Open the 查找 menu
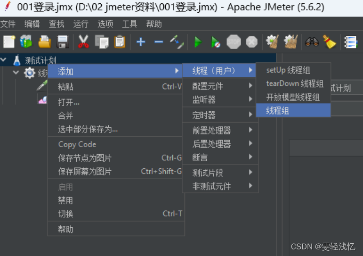The width and height of the screenshot is (363, 256). pos(56,24)
